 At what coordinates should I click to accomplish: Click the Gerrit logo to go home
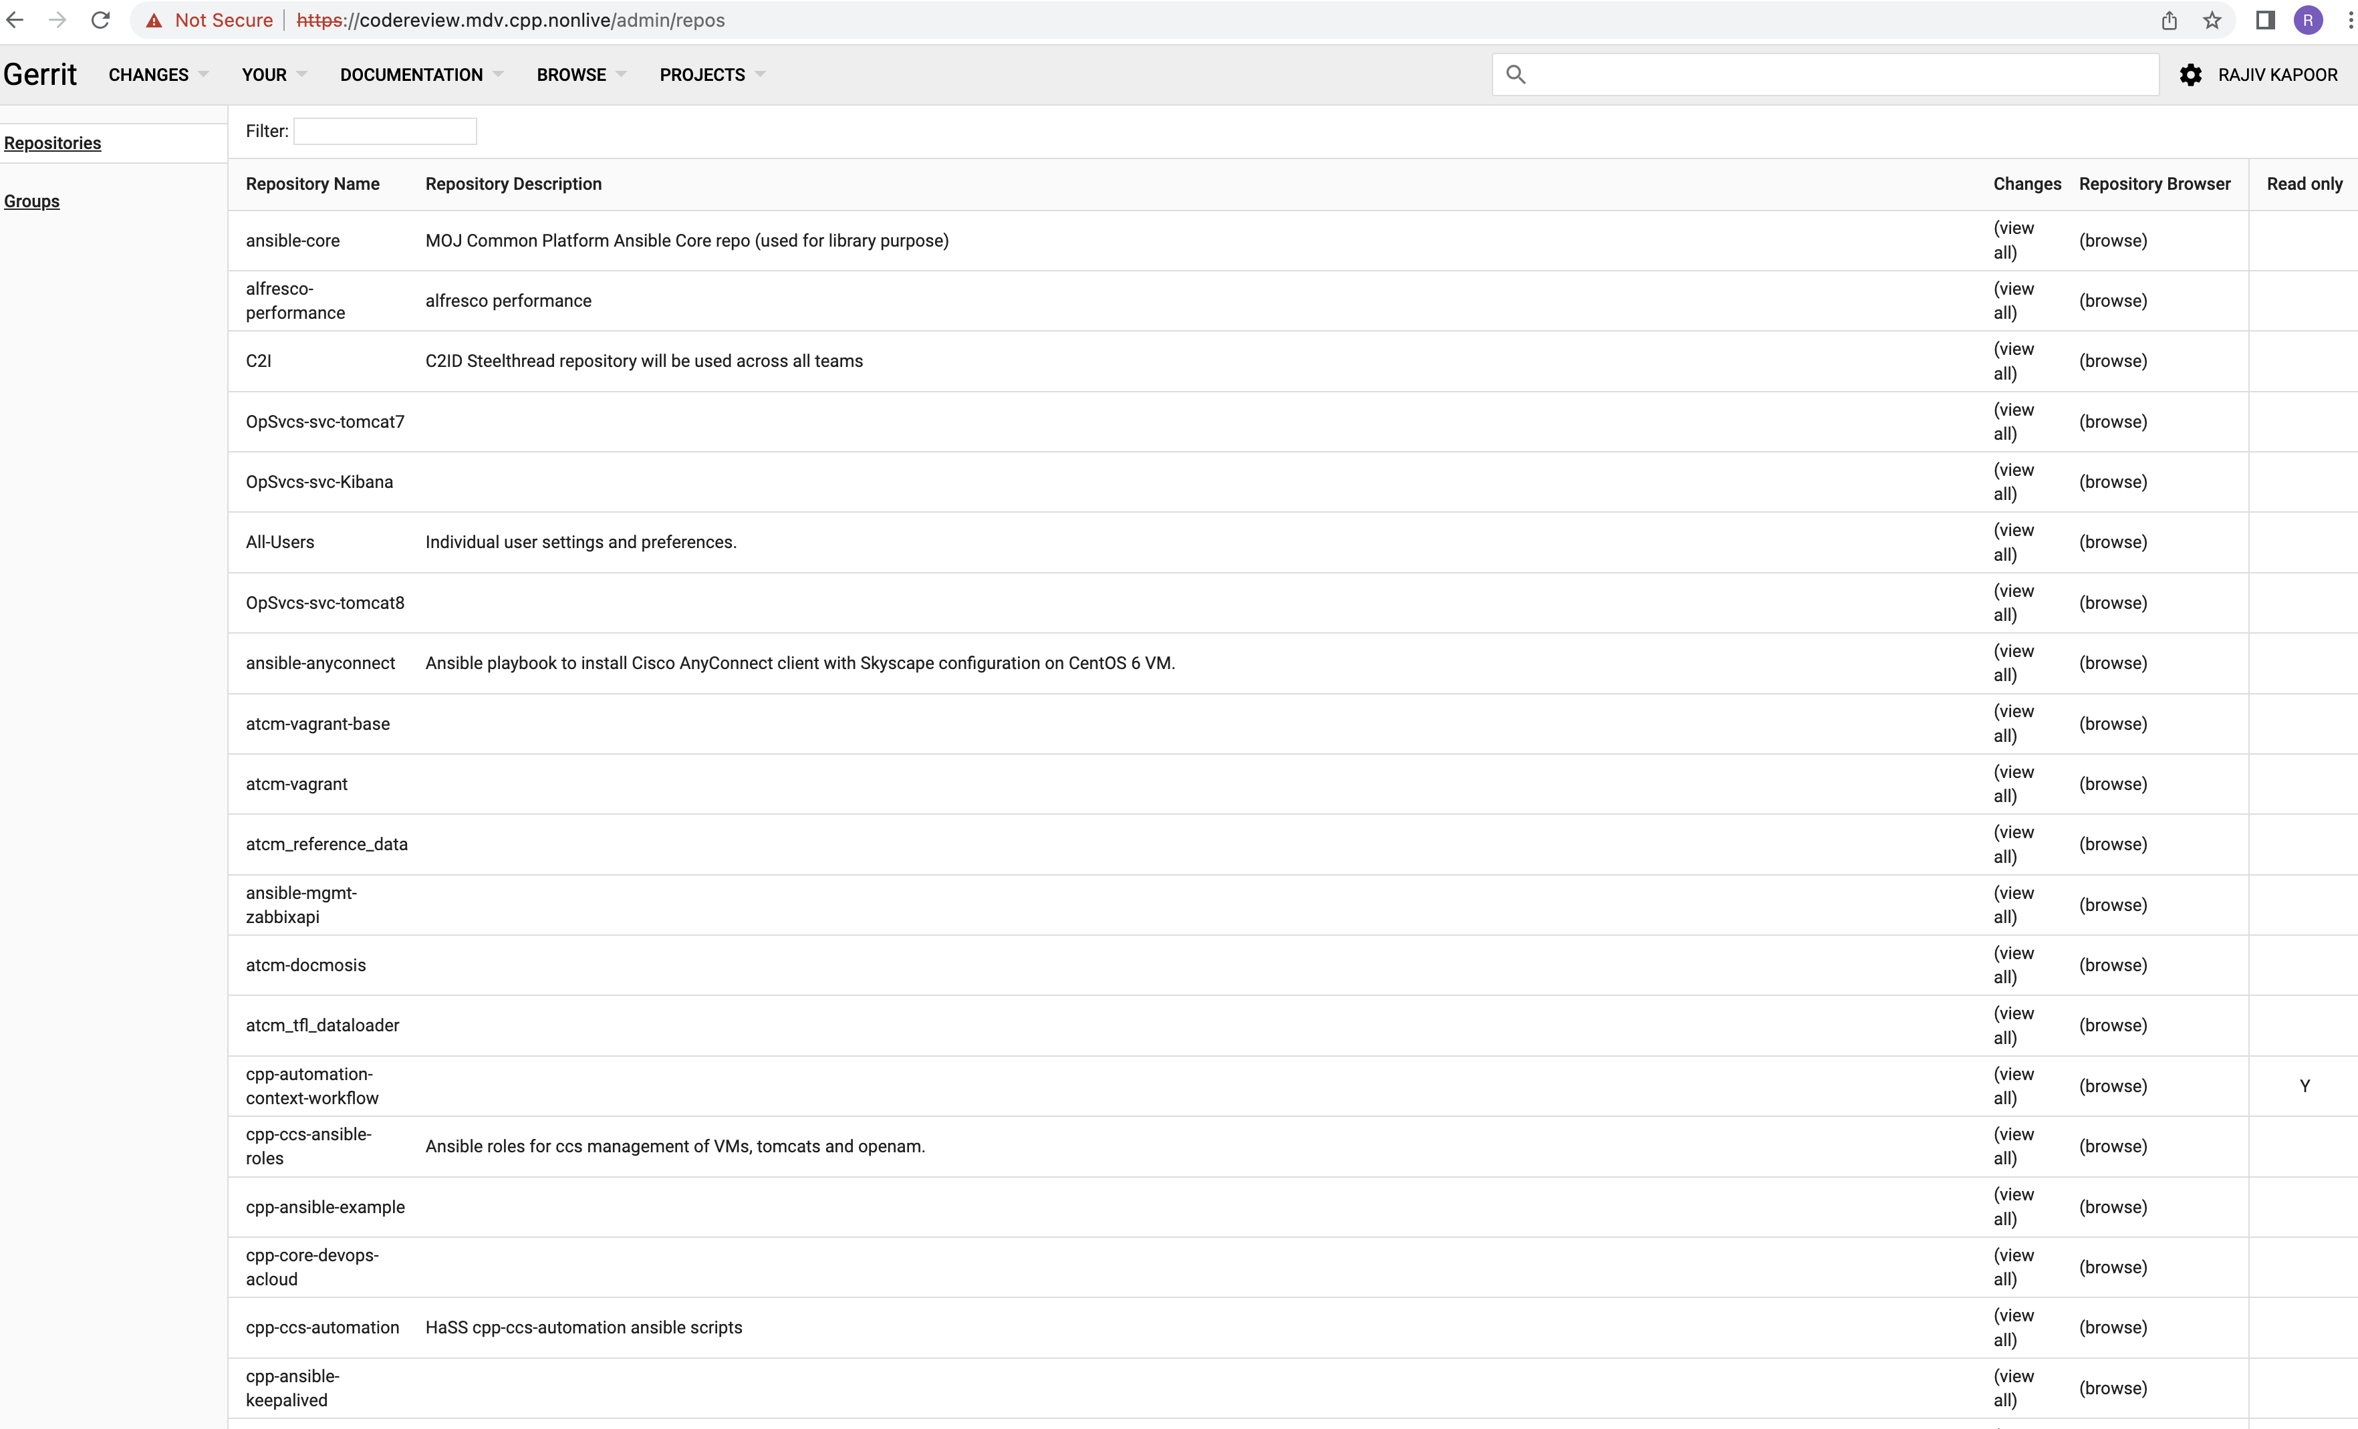(39, 74)
